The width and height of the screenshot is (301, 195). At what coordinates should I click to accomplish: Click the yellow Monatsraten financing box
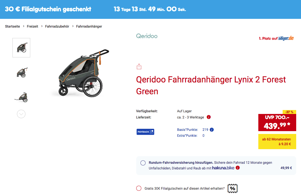point(277,142)
